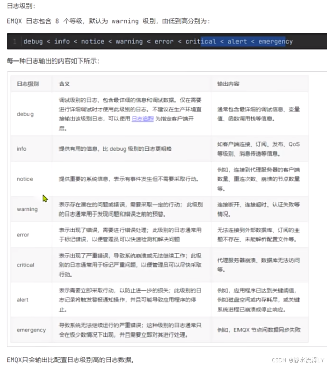327x366 pixels.
Task: Click the info meaning text '比 debug 级别的日志更粗略'
Action: click(137, 149)
